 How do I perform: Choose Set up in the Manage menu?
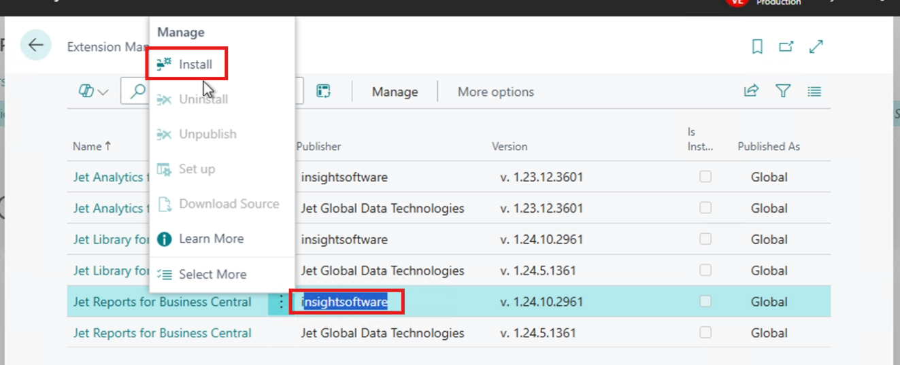tap(186, 169)
